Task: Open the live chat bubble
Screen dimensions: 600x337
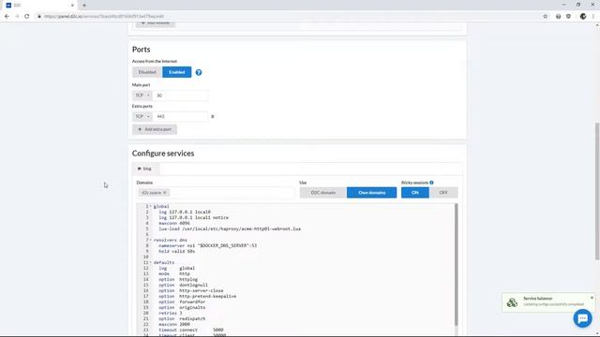Action: point(583,318)
